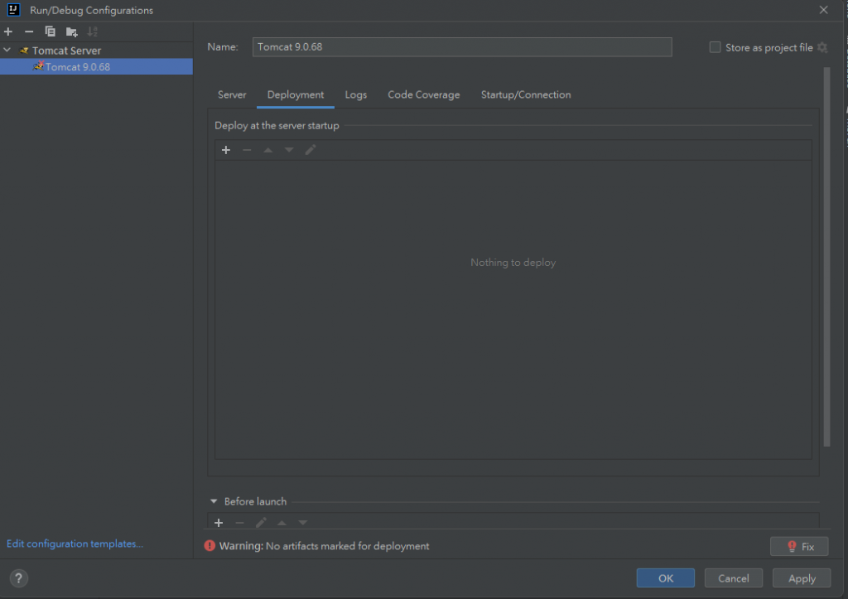Click the Name input field

[462, 47]
